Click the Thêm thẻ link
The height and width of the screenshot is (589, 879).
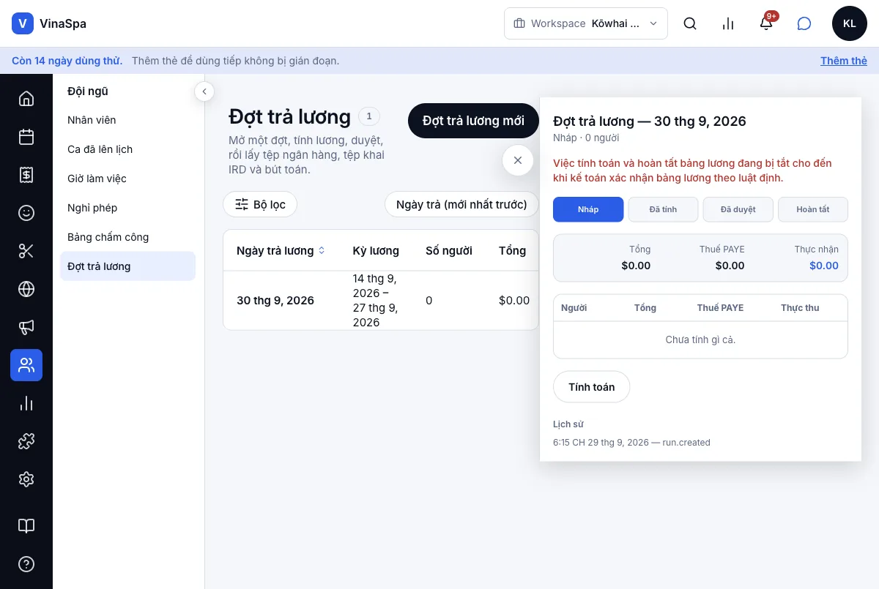[844, 61]
